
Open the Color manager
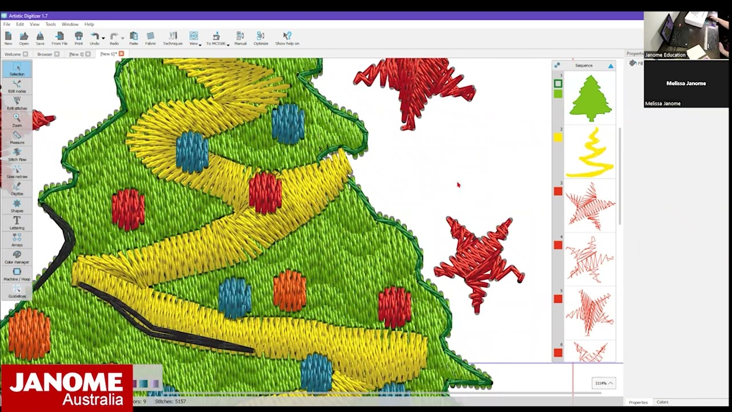pyautogui.click(x=17, y=257)
